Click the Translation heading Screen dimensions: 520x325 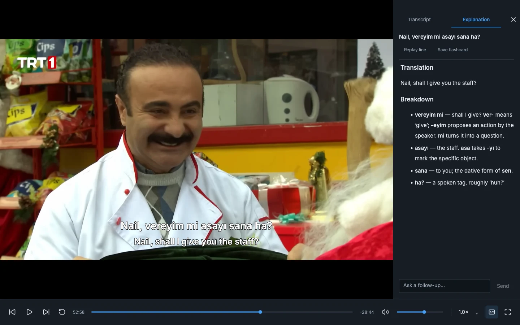[417, 68]
